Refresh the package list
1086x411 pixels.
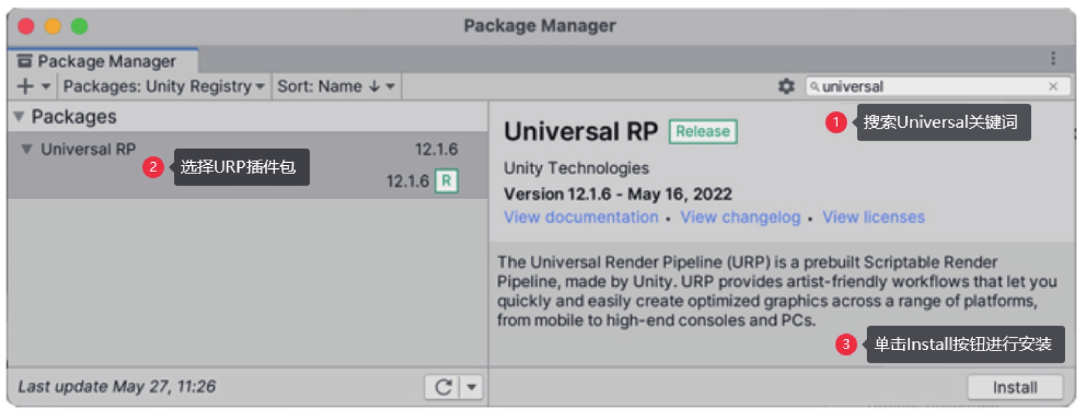pyautogui.click(x=443, y=387)
